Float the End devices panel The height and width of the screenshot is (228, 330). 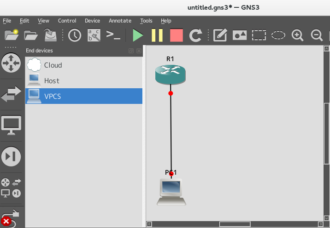(131, 51)
